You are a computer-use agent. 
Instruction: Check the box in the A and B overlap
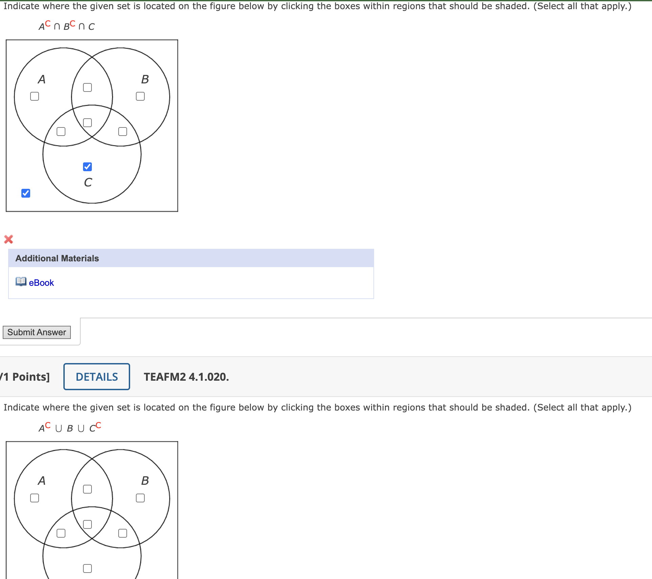point(87,87)
